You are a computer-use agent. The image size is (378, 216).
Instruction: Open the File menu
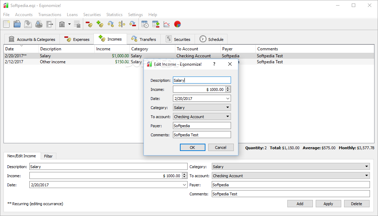[x=6, y=15]
